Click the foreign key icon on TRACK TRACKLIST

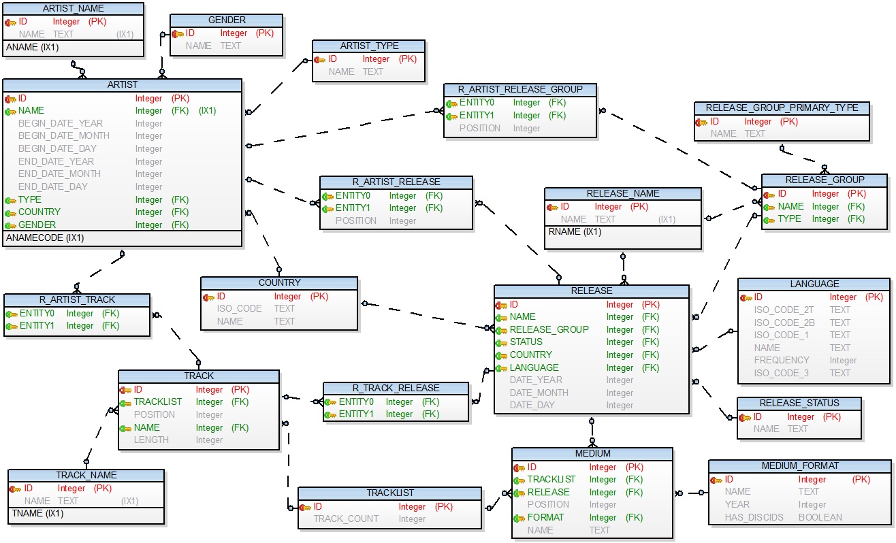pos(127,401)
